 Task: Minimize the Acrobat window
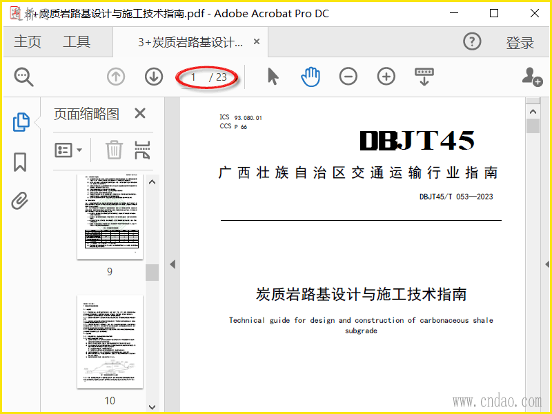point(454,13)
